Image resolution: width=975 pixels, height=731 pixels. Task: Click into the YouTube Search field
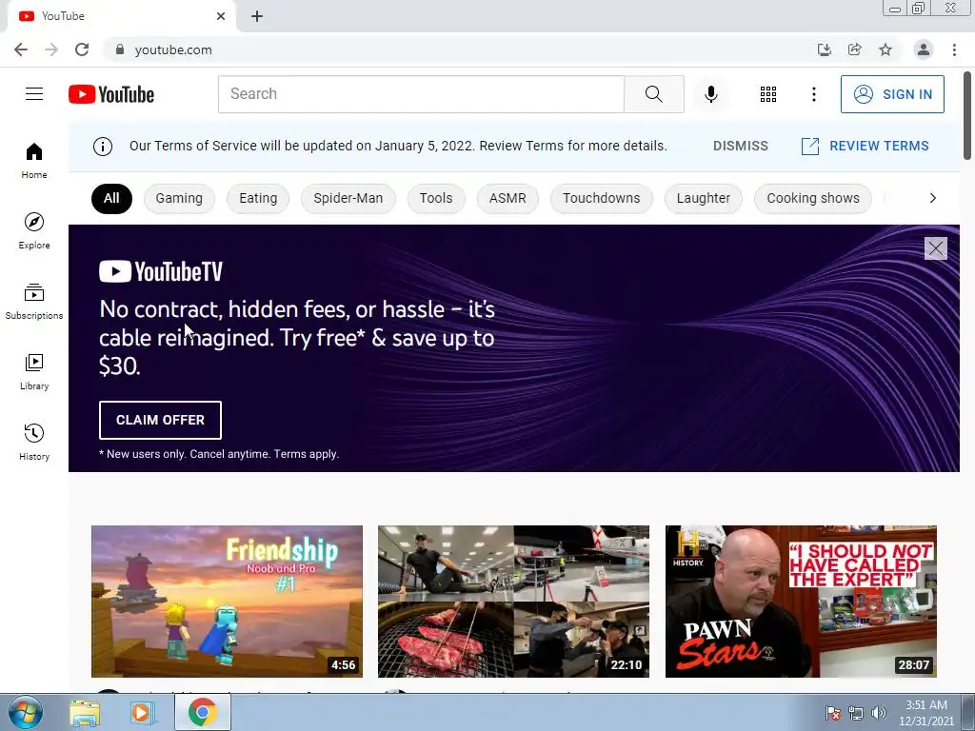point(421,94)
